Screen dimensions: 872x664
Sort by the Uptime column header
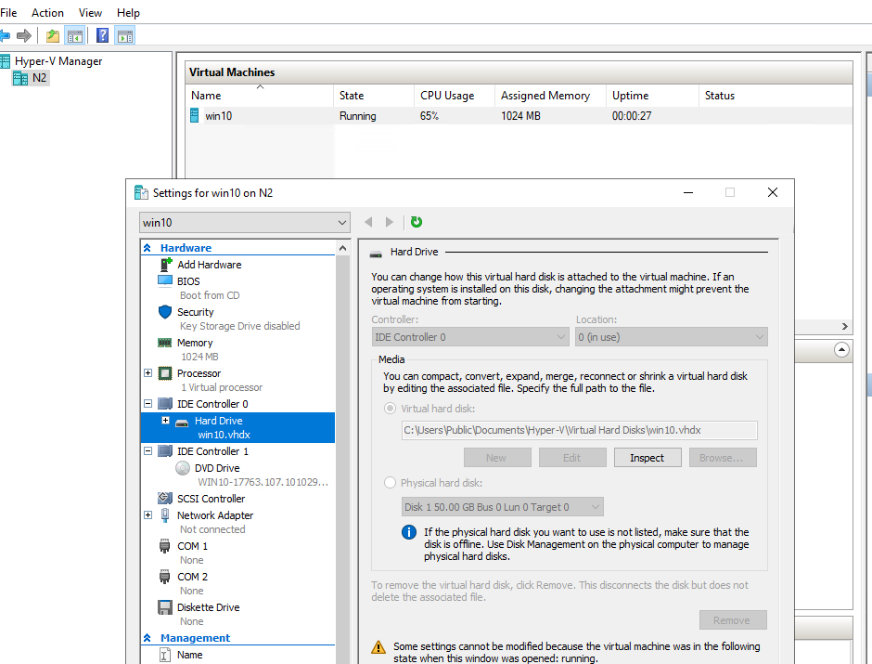coord(652,95)
